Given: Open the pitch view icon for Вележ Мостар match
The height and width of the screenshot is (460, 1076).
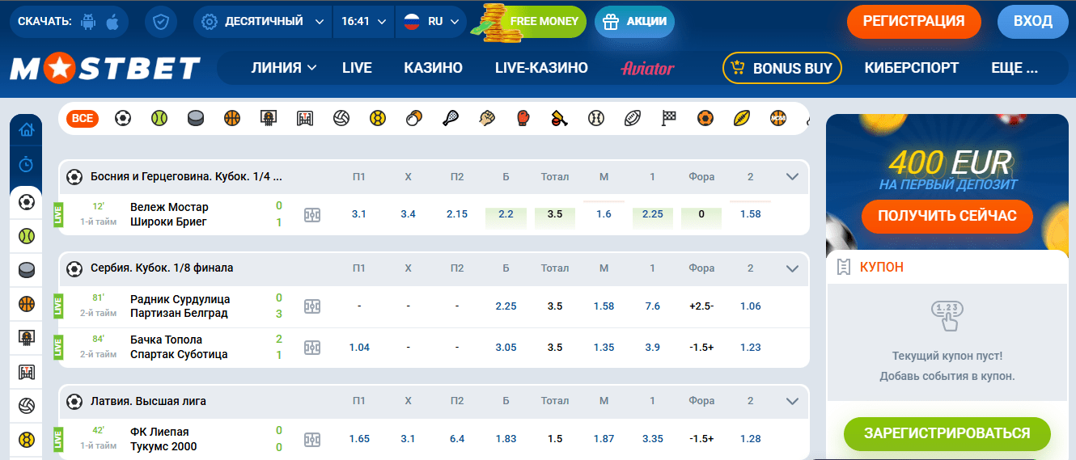Looking at the screenshot, I should (x=312, y=214).
